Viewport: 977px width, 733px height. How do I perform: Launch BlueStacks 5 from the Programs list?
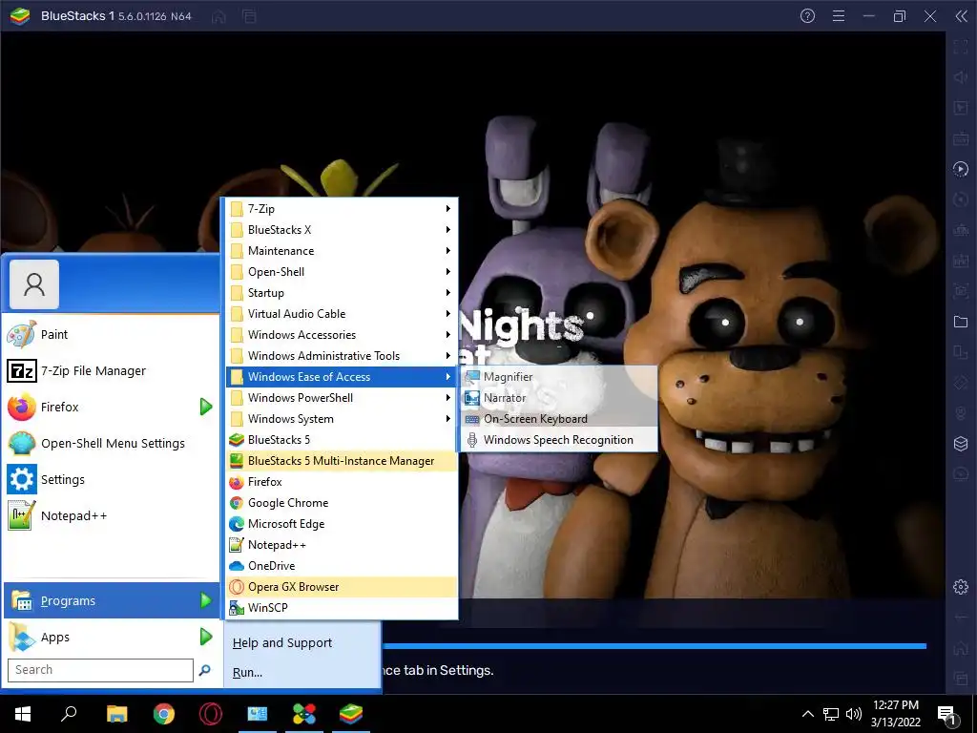[x=342, y=440]
